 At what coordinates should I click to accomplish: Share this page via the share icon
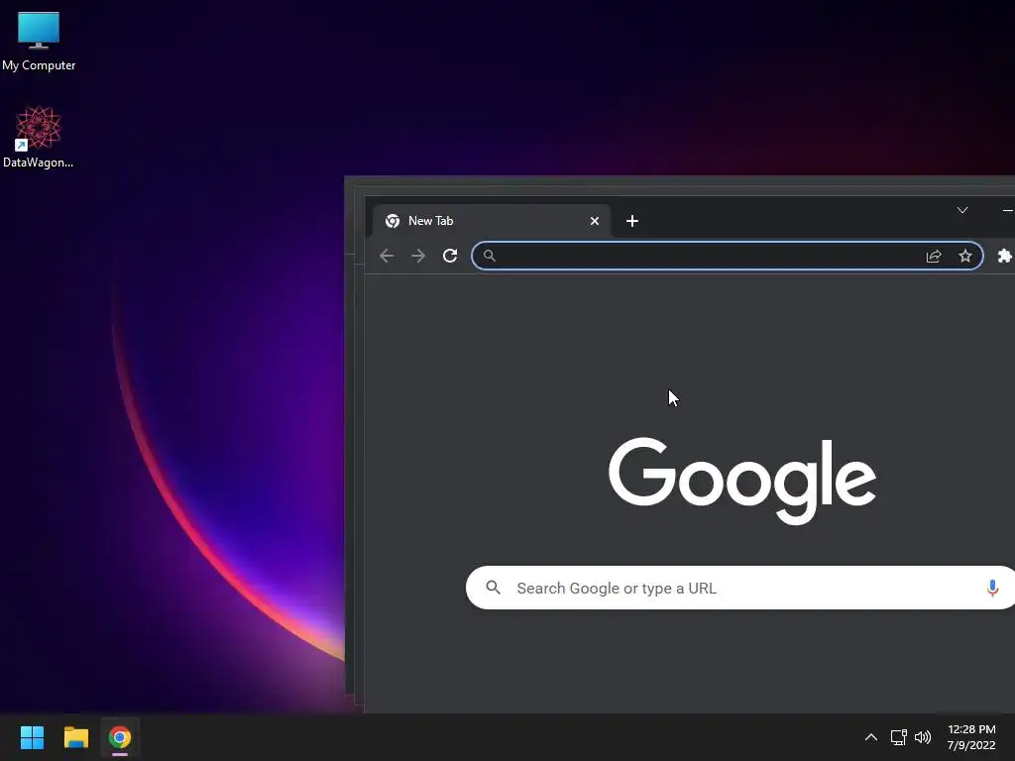click(934, 256)
